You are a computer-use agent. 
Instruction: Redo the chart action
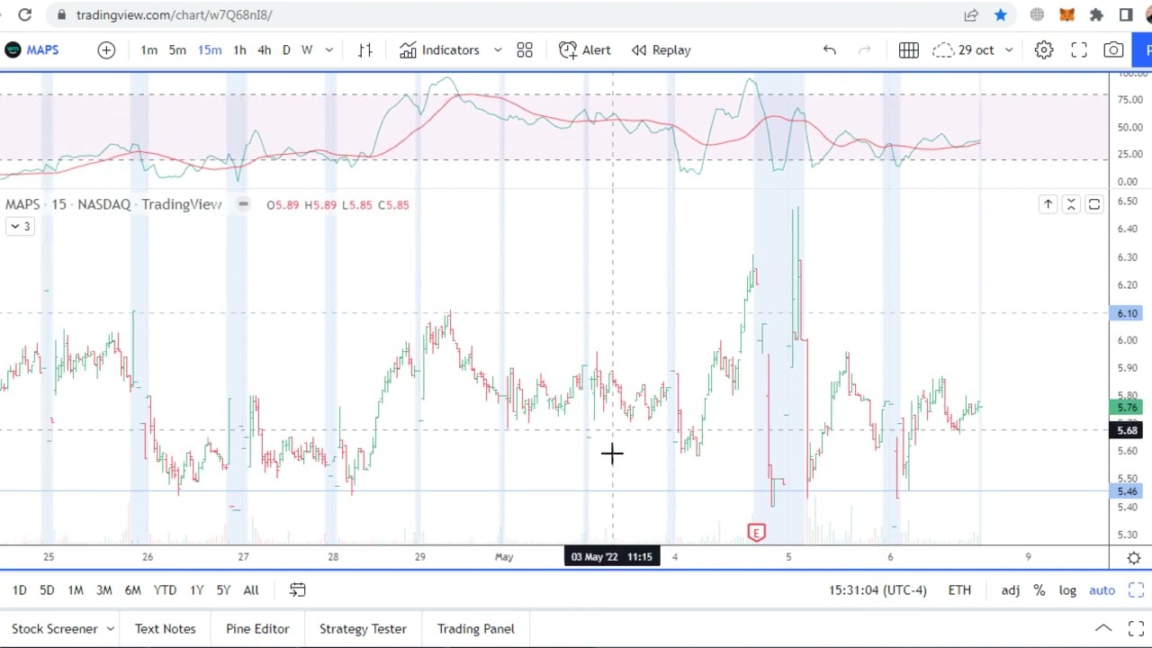(x=865, y=49)
